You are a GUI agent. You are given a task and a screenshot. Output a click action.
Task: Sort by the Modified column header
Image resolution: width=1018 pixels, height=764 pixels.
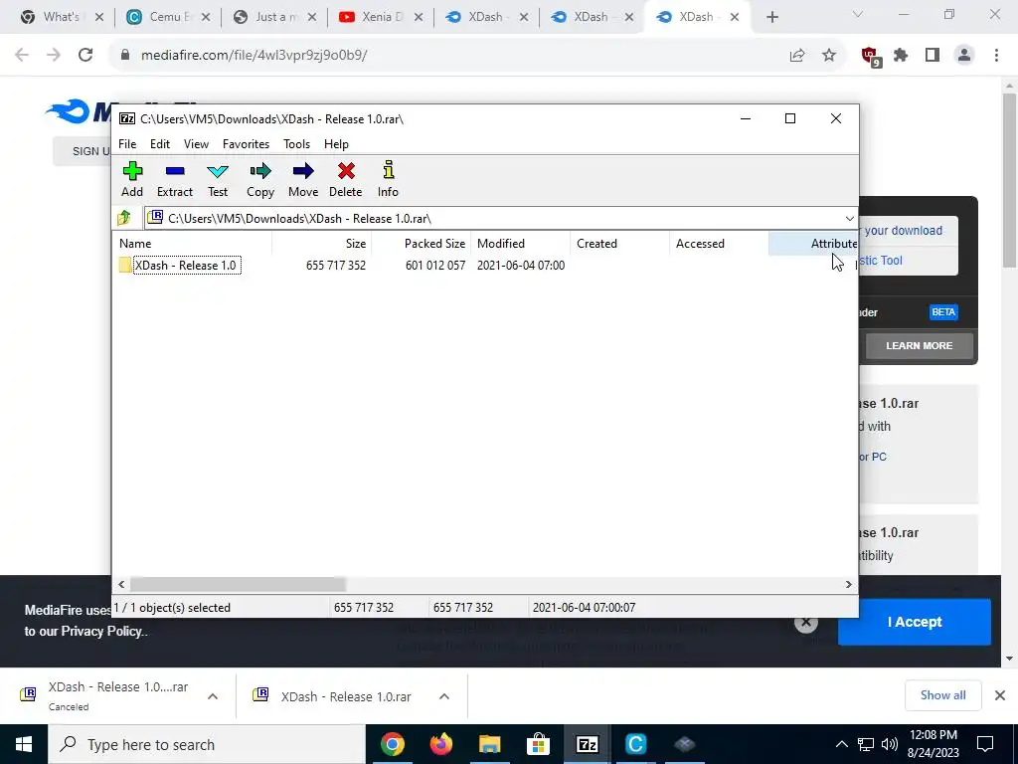coord(521,244)
